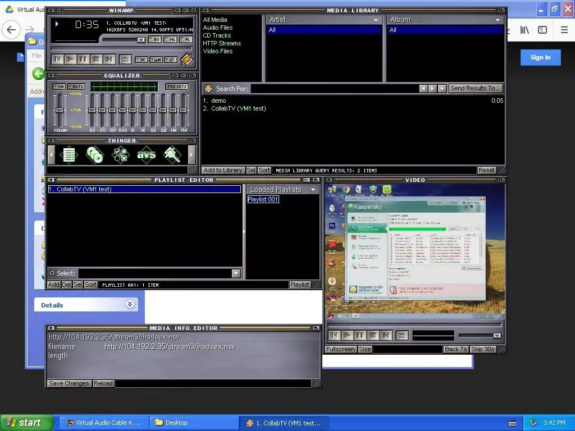The height and width of the screenshot is (431, 575).
Task: Click Add to Library button
Action: pos(223,170)
